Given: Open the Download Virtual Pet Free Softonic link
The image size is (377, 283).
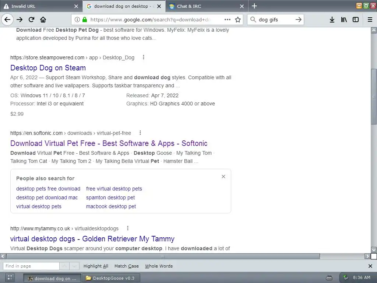Looking at the screenshot, I should point(109,143).
